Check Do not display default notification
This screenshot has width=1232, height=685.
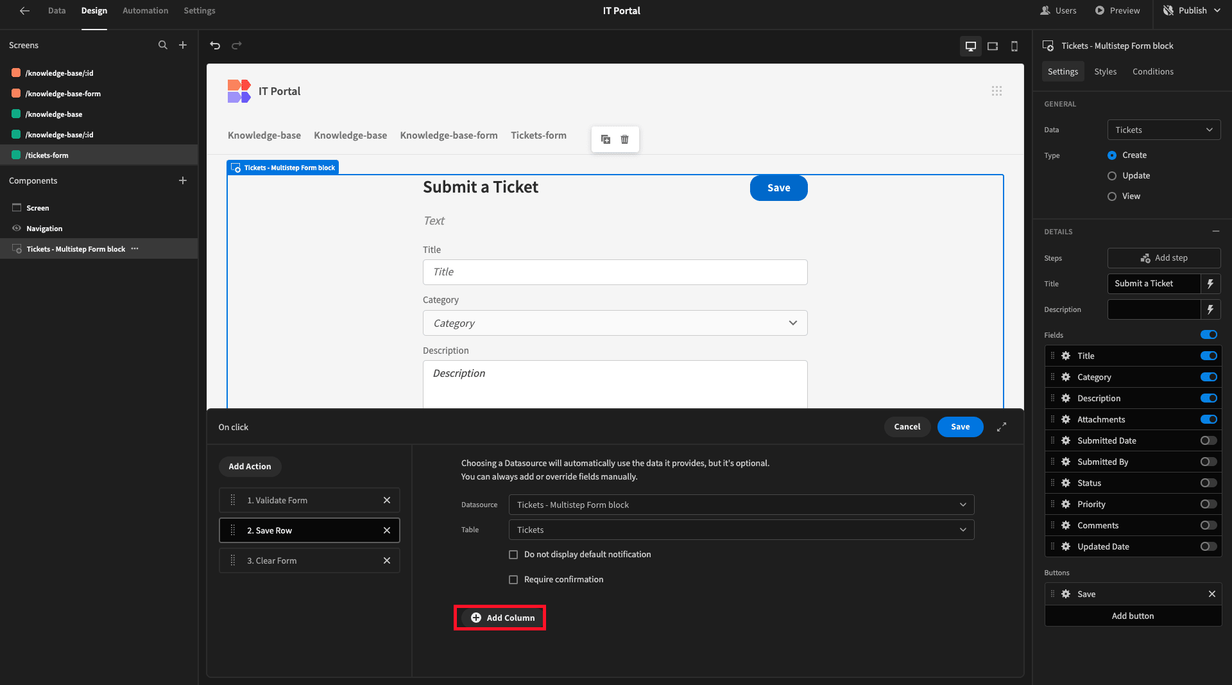[x=513, y=555]
